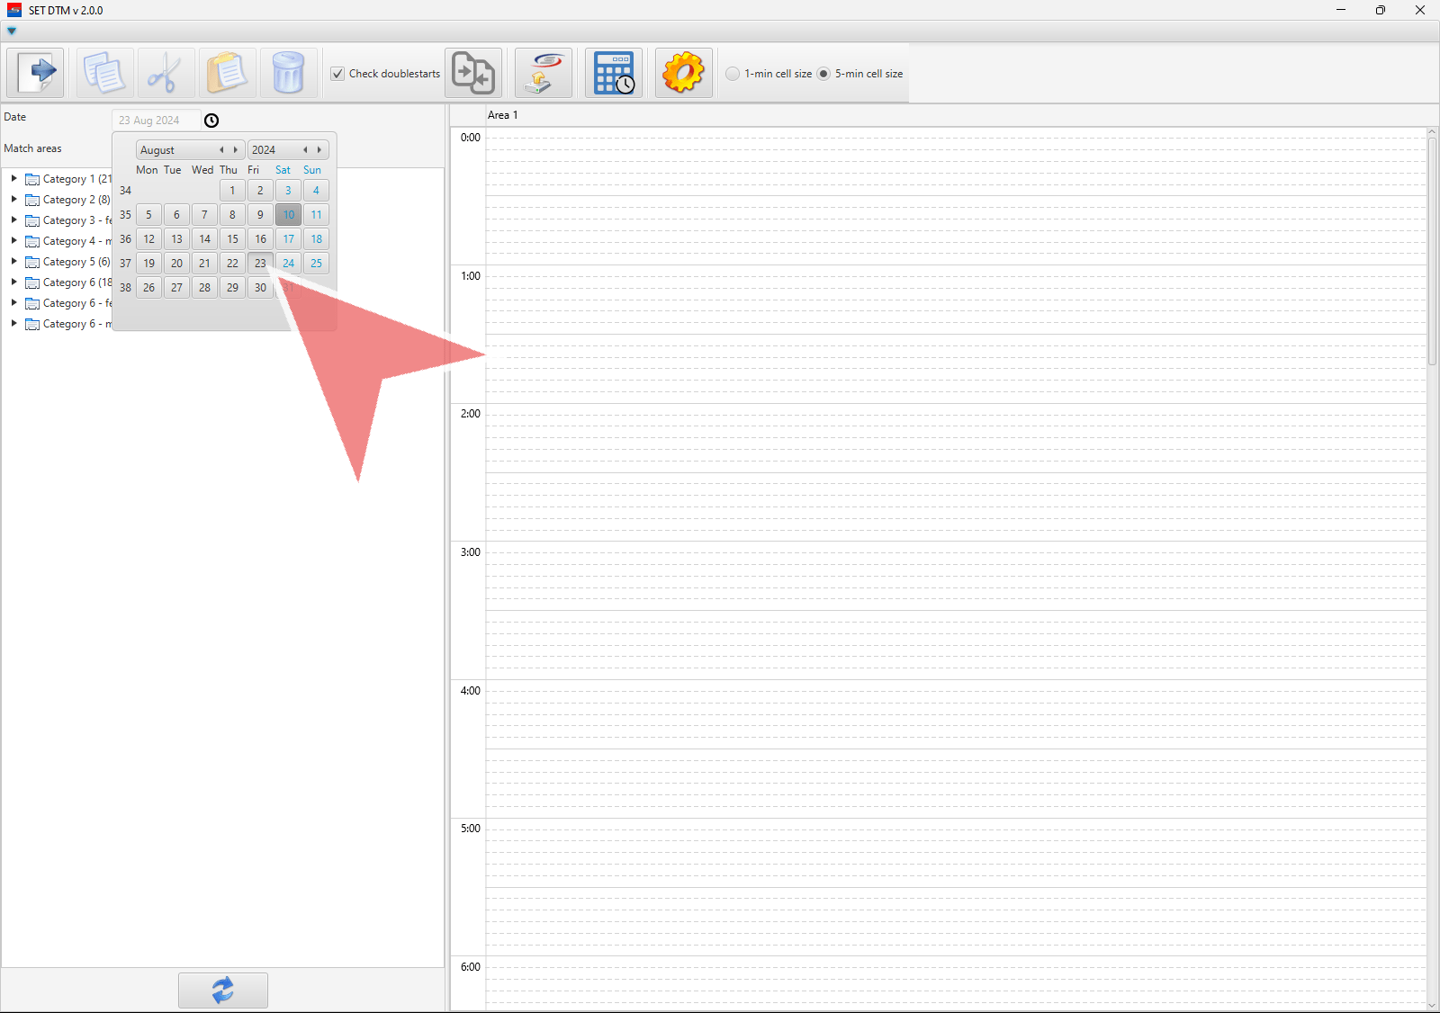This screenshot has height=1013, width=1440.
Task: Click the date input field
Action: coord(155,121)
